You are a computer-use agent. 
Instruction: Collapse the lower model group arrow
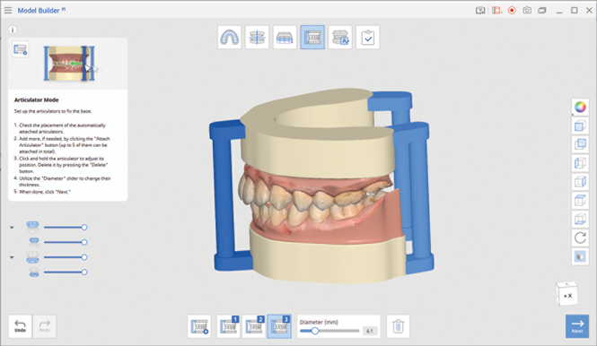12,257
